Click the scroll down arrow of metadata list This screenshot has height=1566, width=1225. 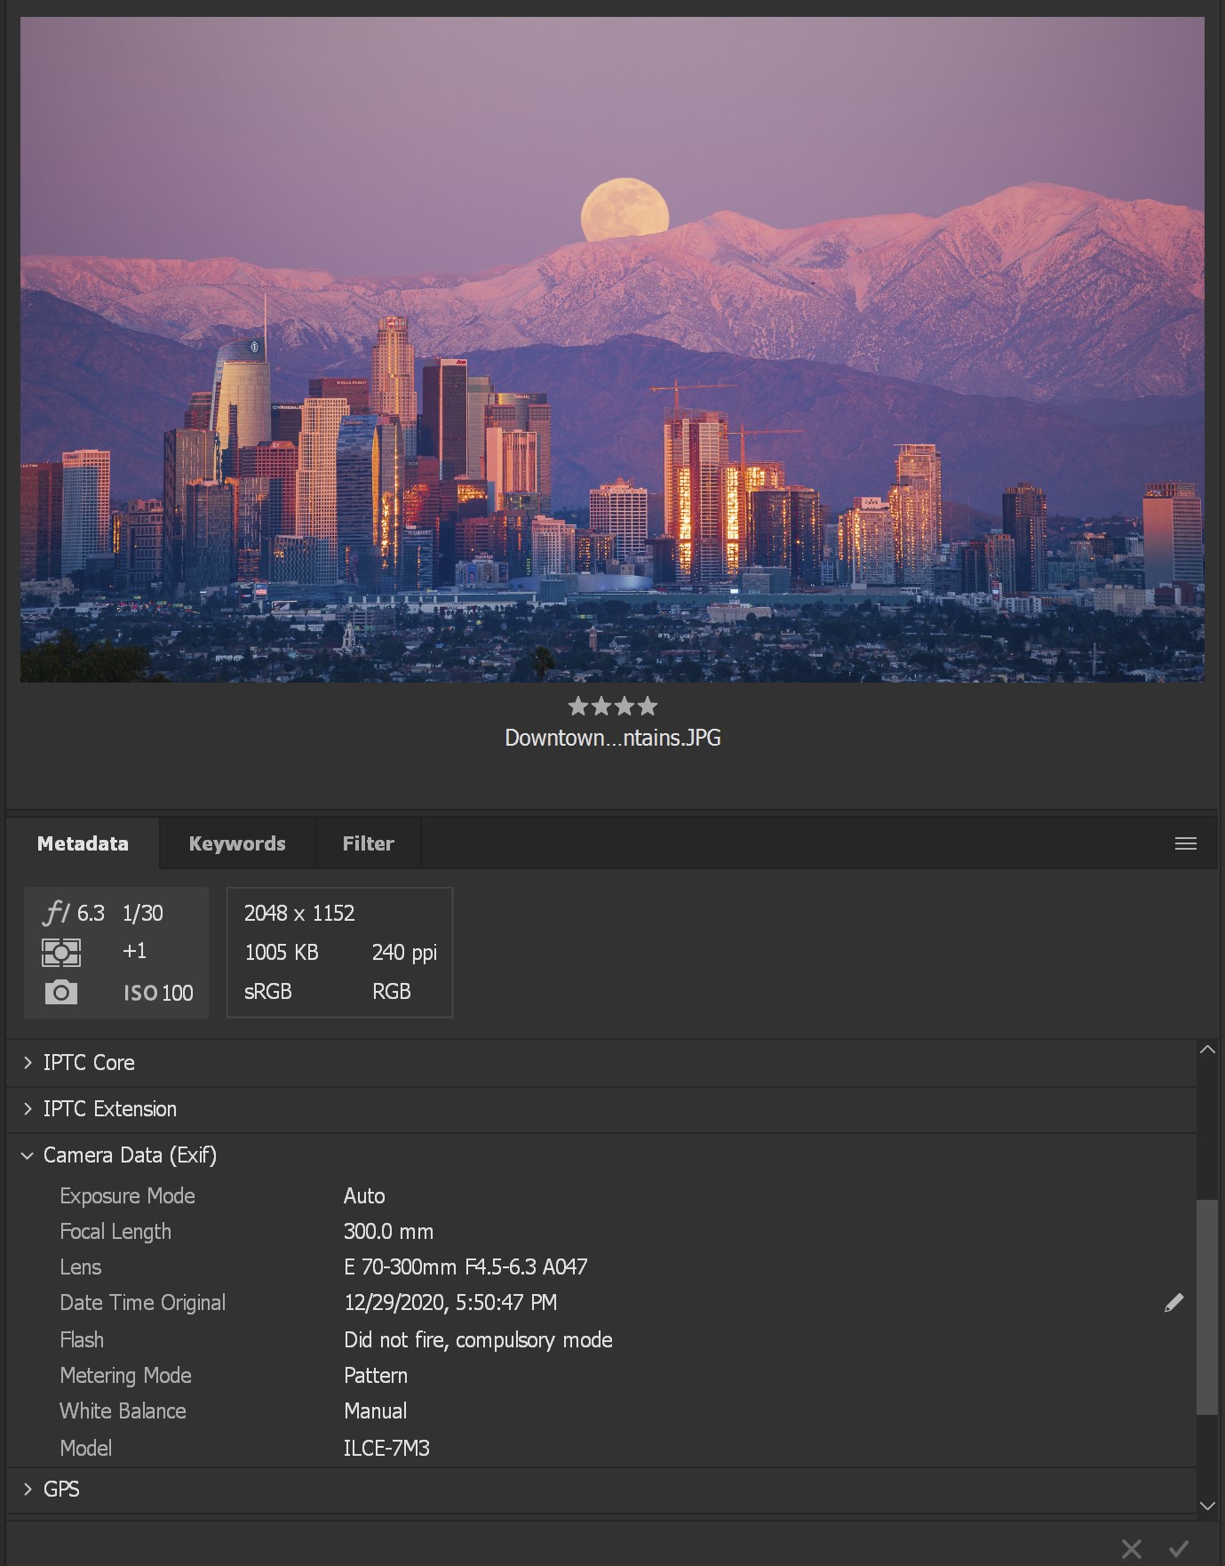pos(1207,1506)
